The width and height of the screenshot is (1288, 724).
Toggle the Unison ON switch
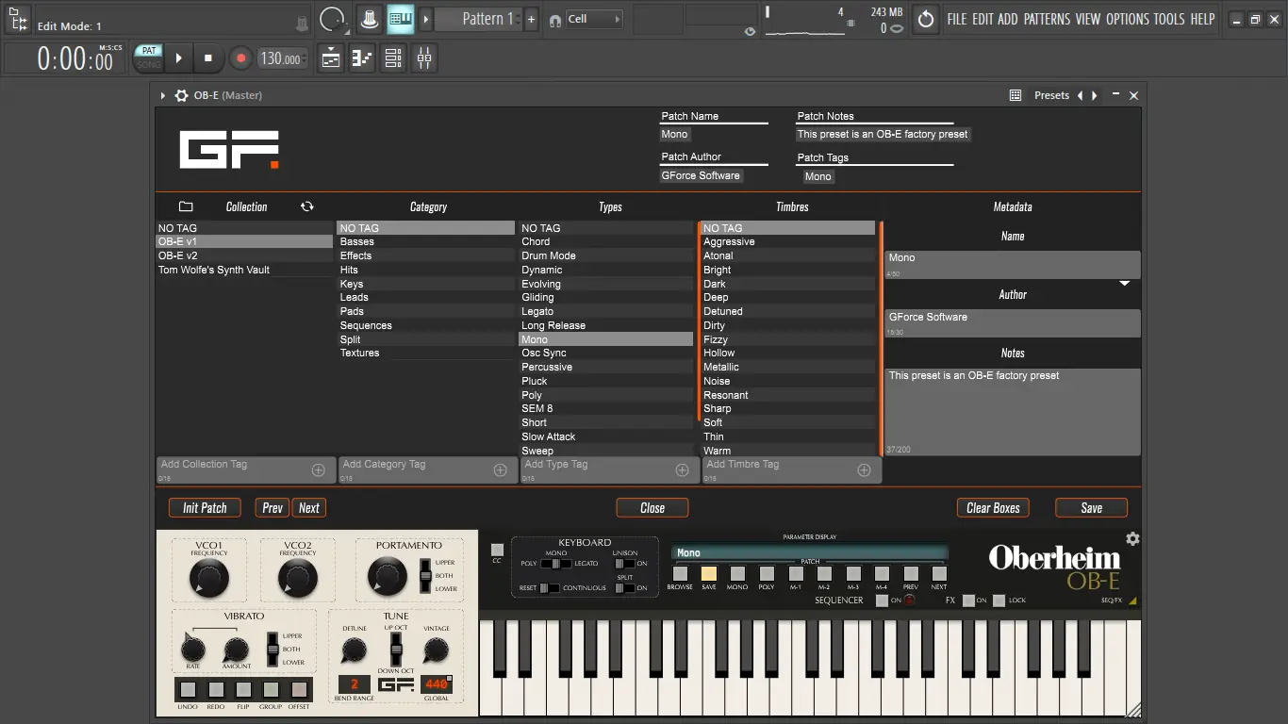click(x=623, y=563)
